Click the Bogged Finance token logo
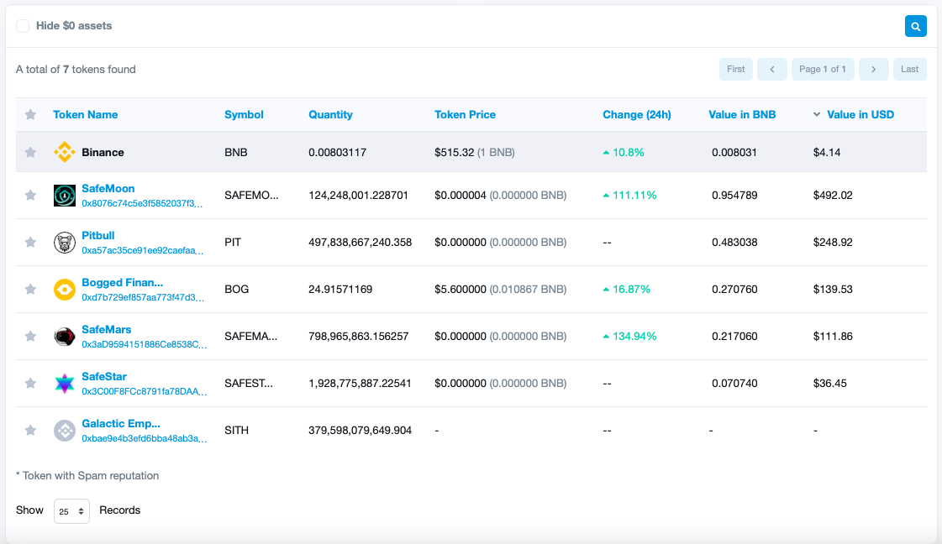Screen dimensions: 942x544 pos(64,289)
